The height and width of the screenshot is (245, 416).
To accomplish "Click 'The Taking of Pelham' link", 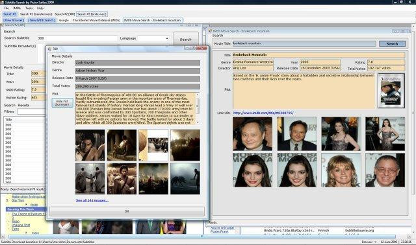I will coord(29,214).
